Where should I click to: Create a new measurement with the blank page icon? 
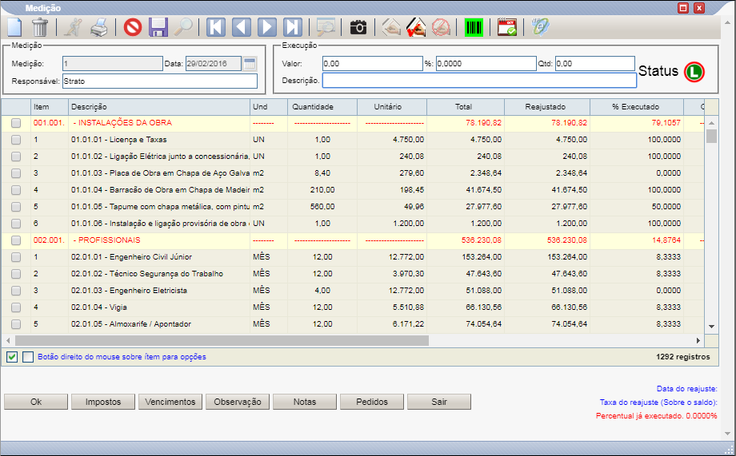[14, 27]
